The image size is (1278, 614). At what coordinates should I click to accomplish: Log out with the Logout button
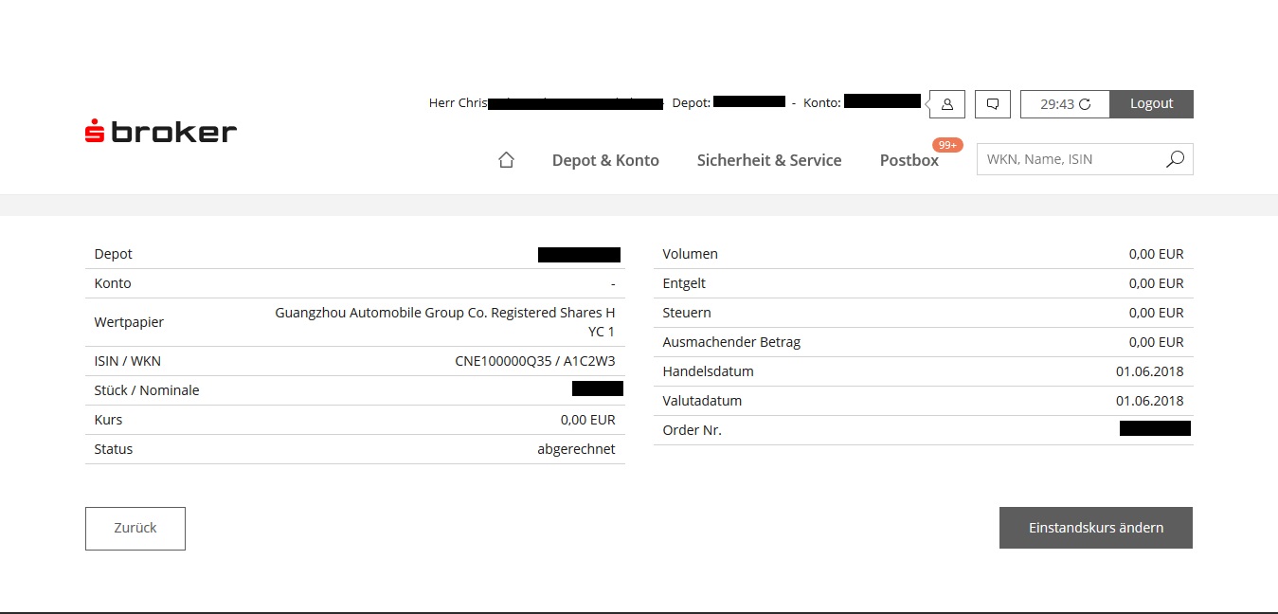pos(1151,103)
